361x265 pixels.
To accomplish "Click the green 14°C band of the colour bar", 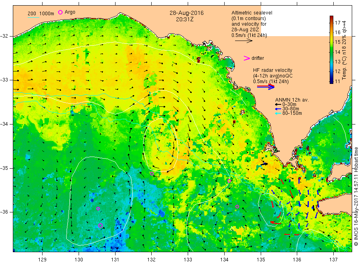I will 331,52.
